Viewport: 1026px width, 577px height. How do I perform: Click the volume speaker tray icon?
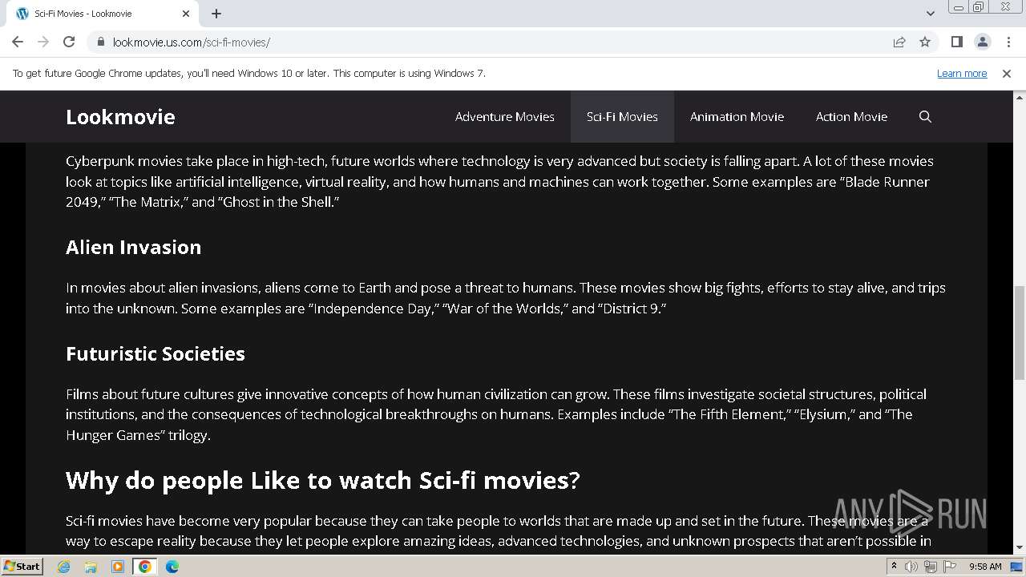(x=911, y=567)
